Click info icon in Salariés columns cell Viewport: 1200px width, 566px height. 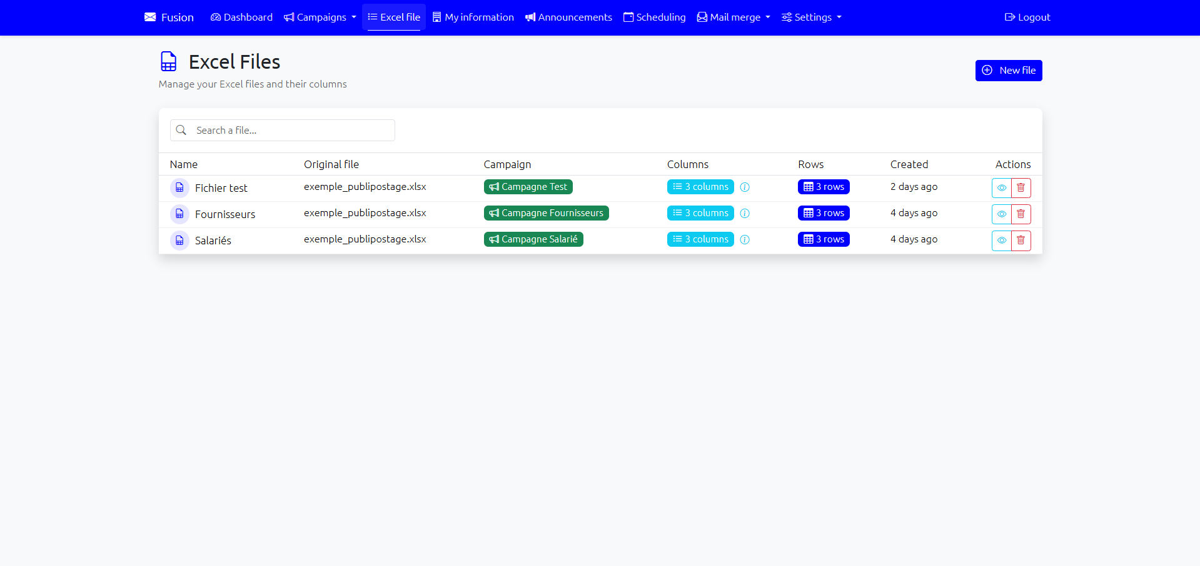pyautogui.click(x=745, y=240)
